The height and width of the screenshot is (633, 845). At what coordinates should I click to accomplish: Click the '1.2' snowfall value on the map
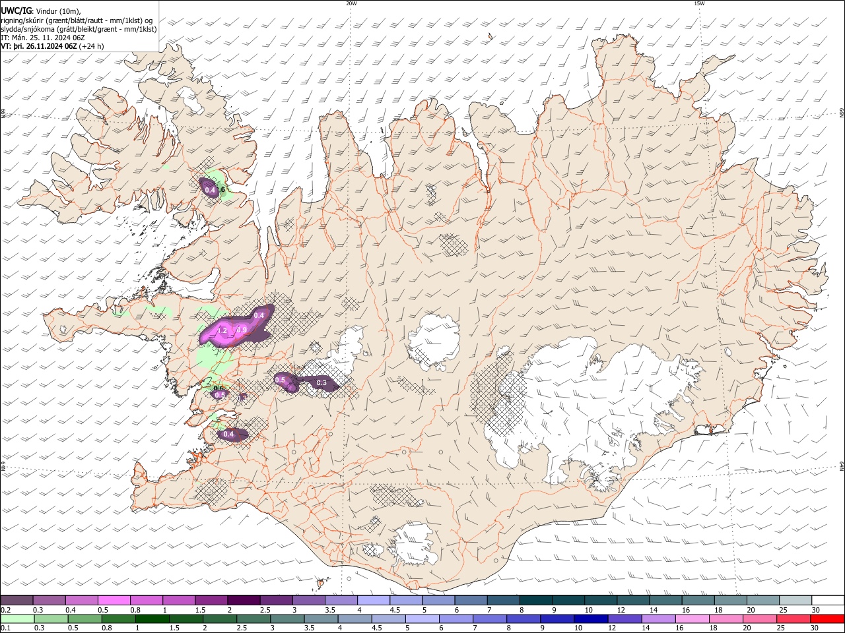coord(222,330)
